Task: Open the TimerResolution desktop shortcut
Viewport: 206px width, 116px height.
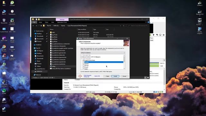Action: point(12,12)
